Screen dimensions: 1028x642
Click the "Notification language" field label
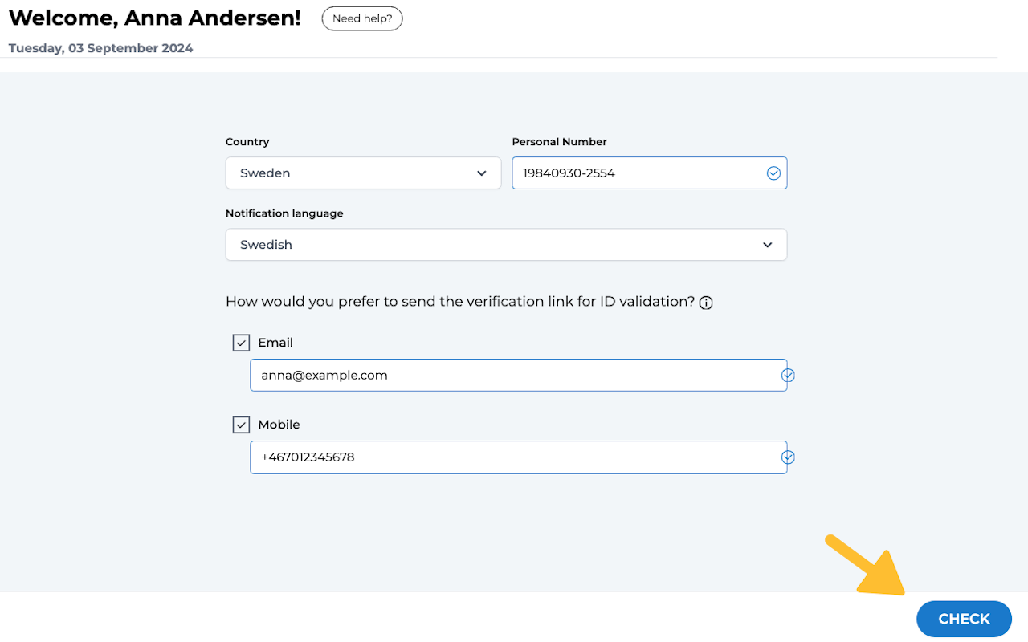[284, 213]
